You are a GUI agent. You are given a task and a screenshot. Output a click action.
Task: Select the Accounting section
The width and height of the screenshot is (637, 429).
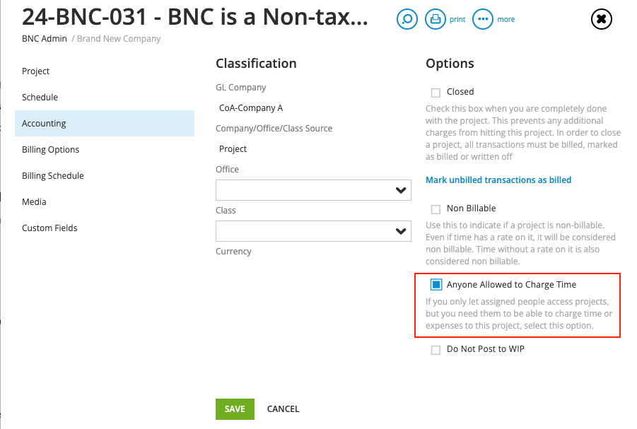(105, 123)
